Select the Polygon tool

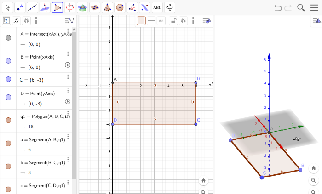57,8
